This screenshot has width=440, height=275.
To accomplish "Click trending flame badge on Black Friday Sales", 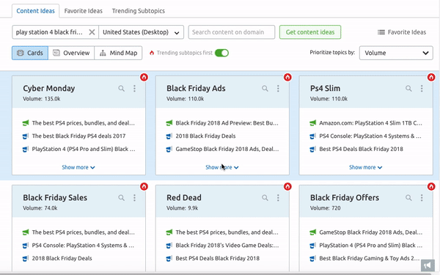I will pos(144,186).
